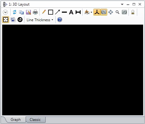The image size is (145, 124).
Task: Switch to the Classic tab
Action: click(x=35, y=120)
